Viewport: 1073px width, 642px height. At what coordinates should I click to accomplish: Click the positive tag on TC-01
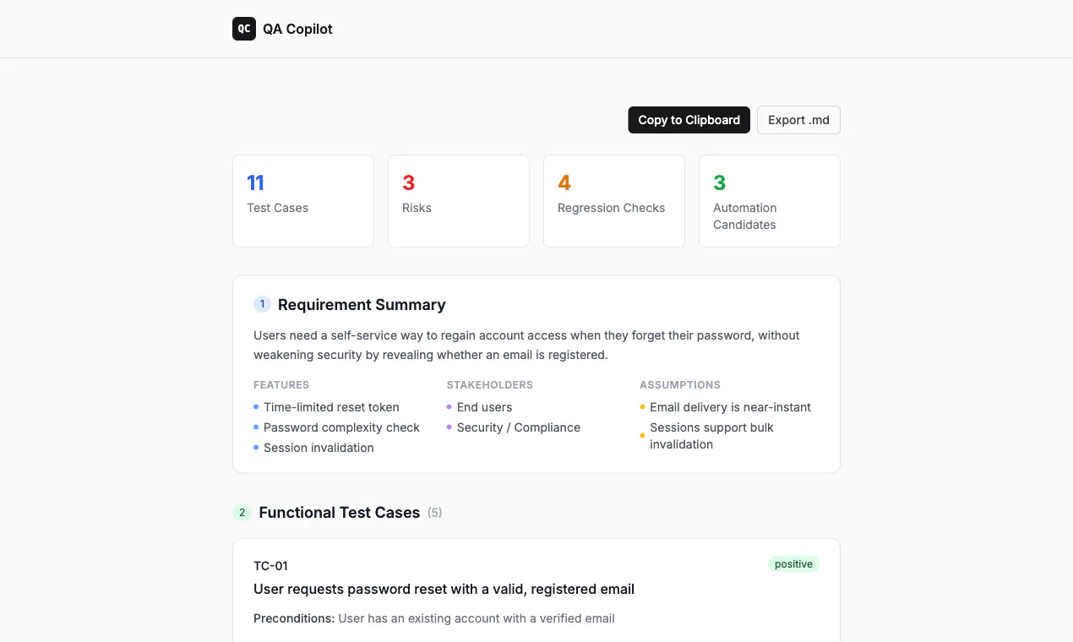coord(793,564)
